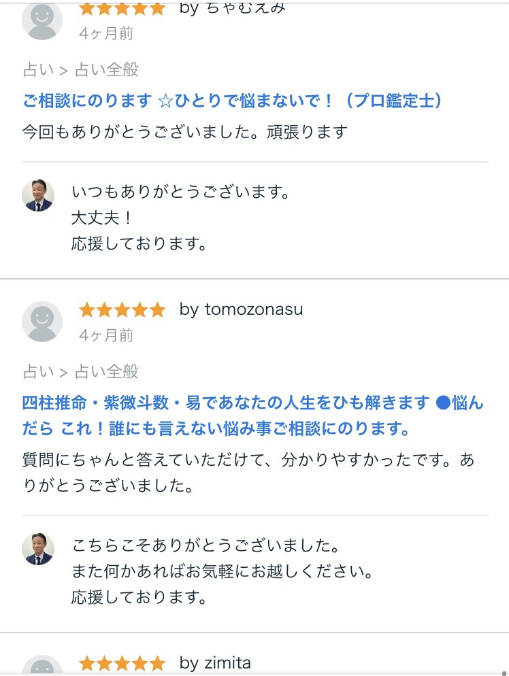This screenshot has width=509, height=676.
Task: Open the ご相談にのります service title link
Action: point(232,101)
